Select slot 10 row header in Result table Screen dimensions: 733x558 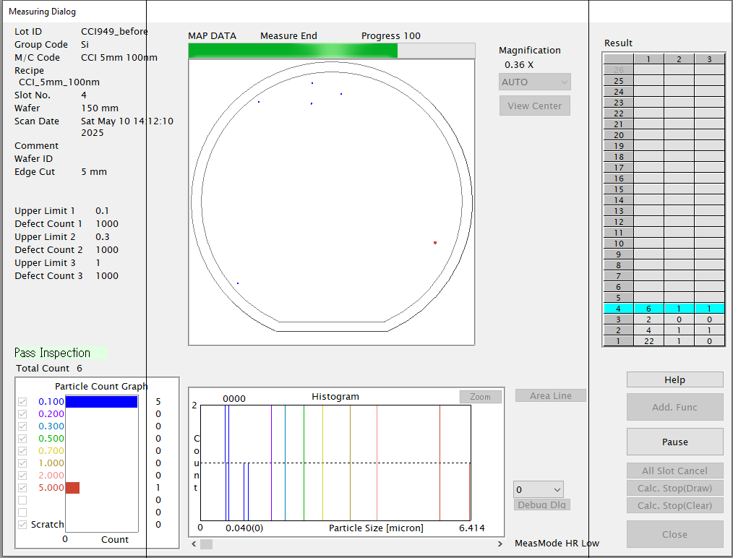point(619,244)
